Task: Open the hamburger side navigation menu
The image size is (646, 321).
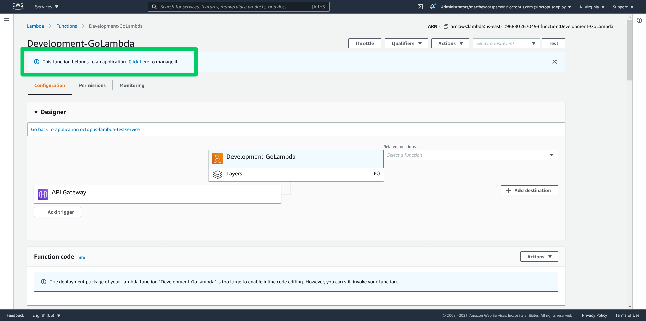Action: coord(6,20)
